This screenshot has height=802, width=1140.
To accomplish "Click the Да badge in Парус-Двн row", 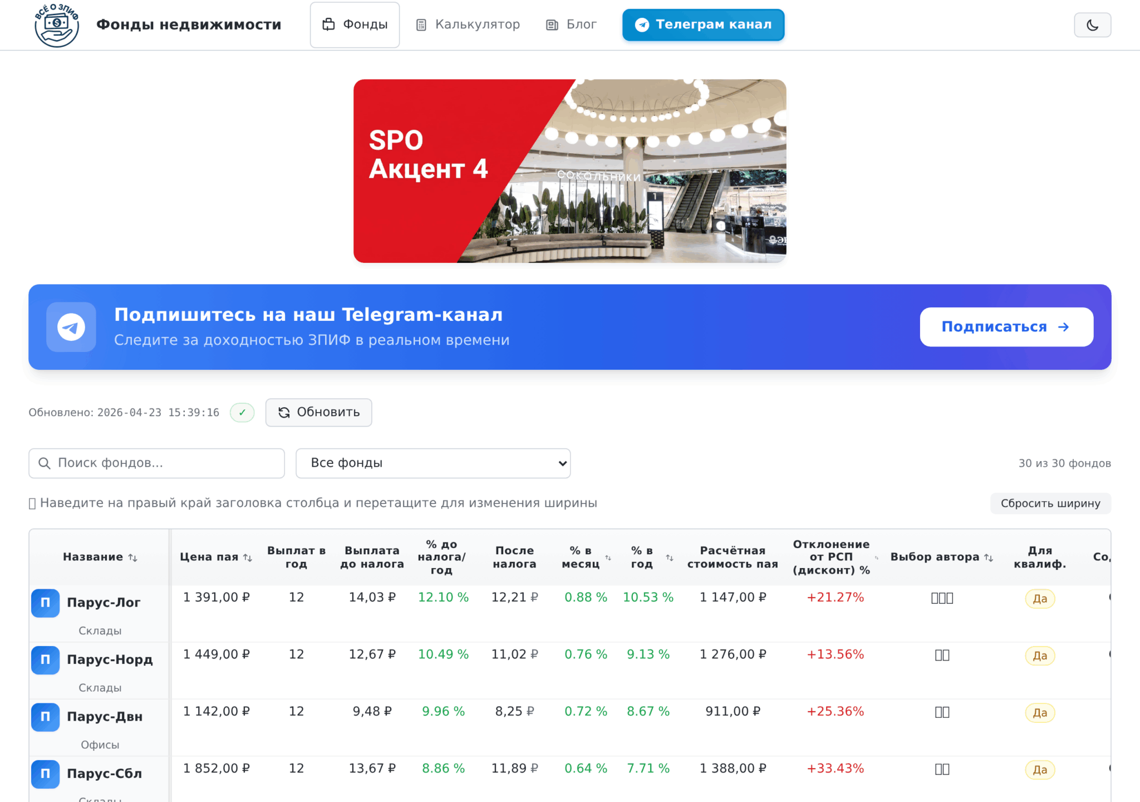I will (1040, 713).
